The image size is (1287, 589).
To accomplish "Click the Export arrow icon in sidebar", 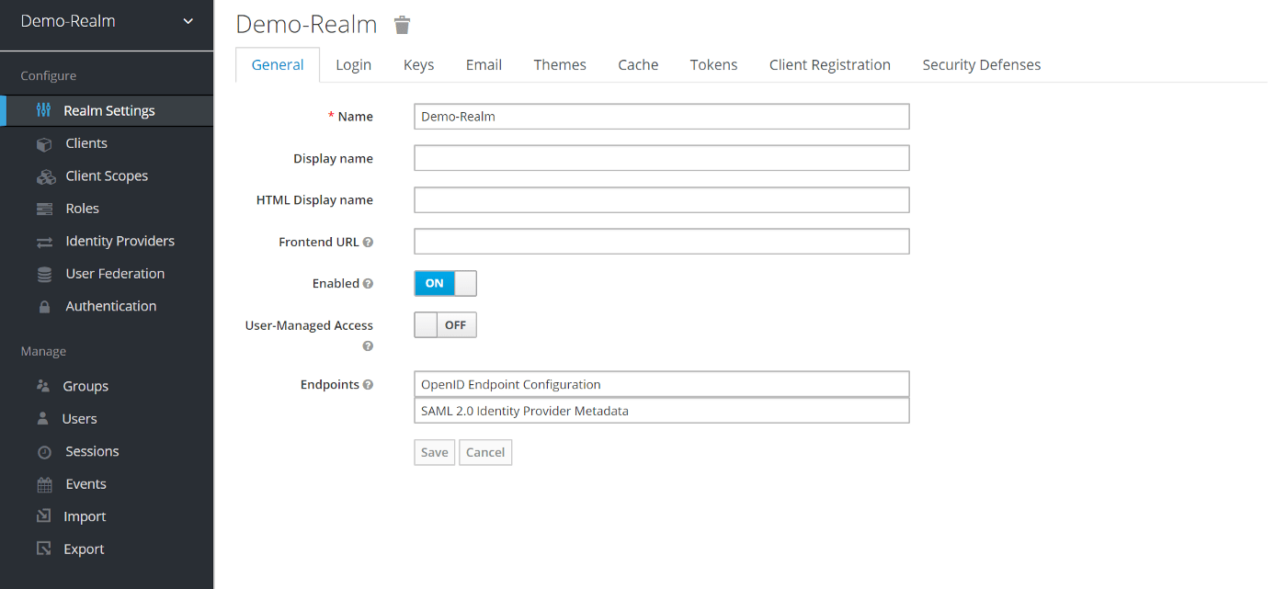I will coord(43,549).
